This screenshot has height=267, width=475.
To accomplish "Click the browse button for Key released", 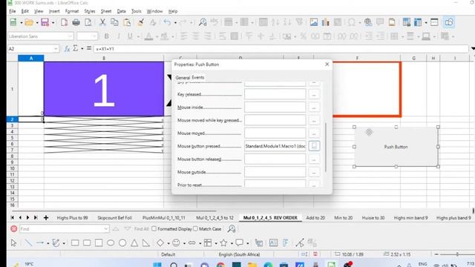I will pyautogui.click(x=314, y=94).
